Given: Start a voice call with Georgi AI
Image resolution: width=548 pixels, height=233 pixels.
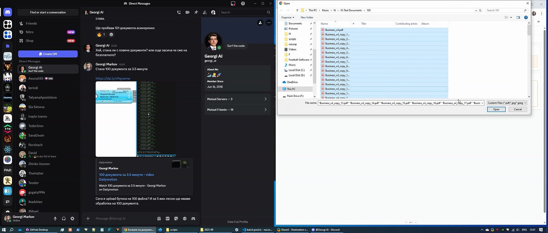Looking at the screenshot, I should tap(179, 12).
